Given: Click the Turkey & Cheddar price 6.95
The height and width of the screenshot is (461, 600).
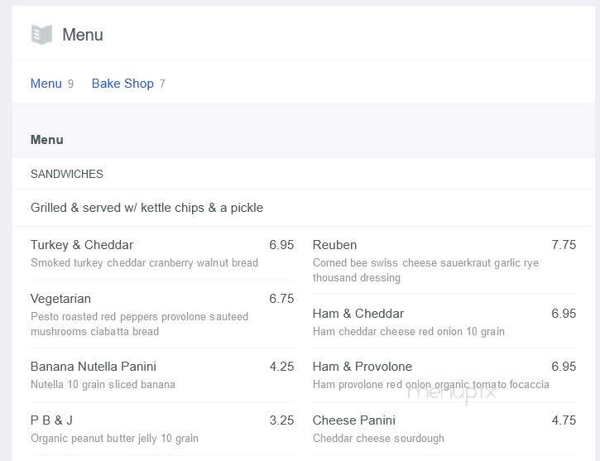Looking at the screenshot, I should (281, 245).
